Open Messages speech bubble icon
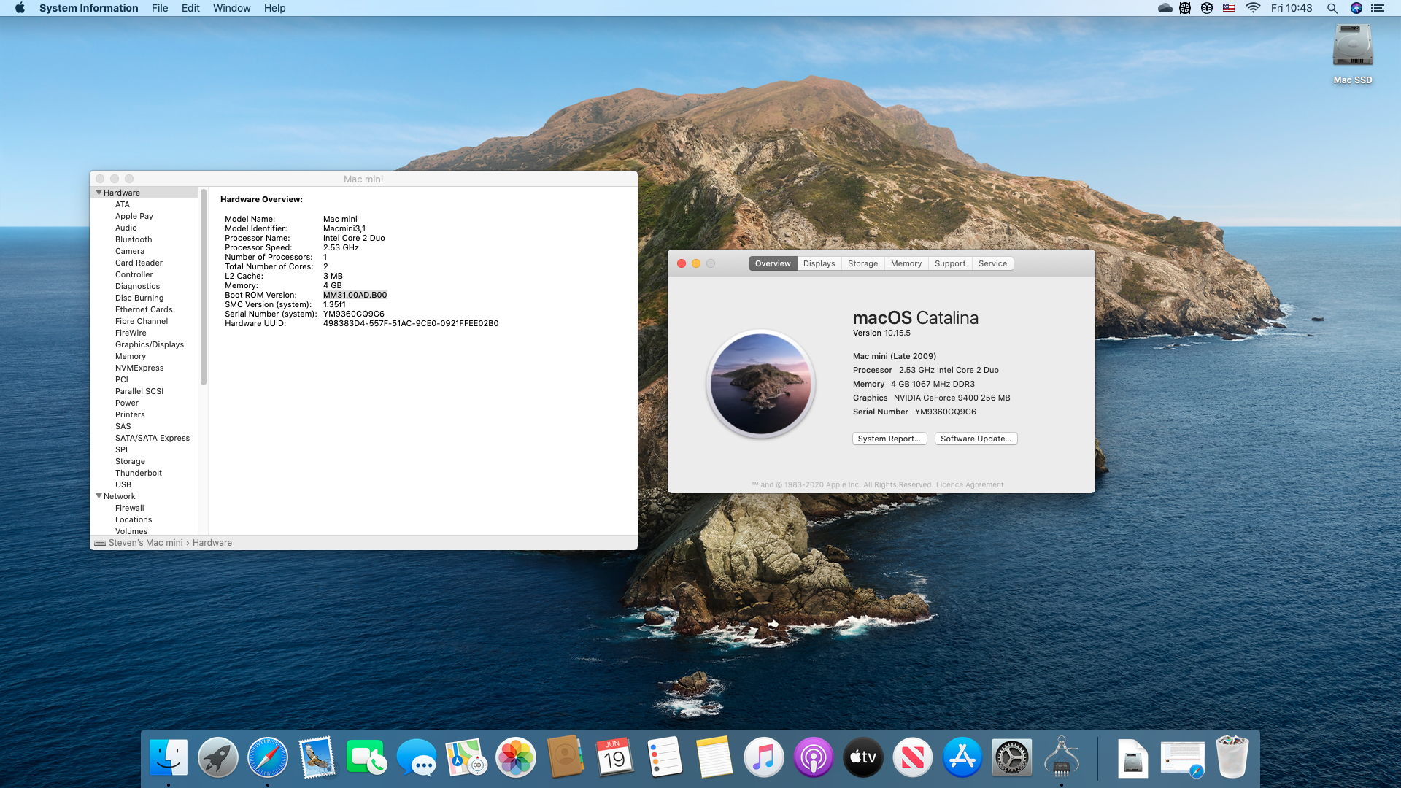Screen dimensions: 1401x788 417,757
